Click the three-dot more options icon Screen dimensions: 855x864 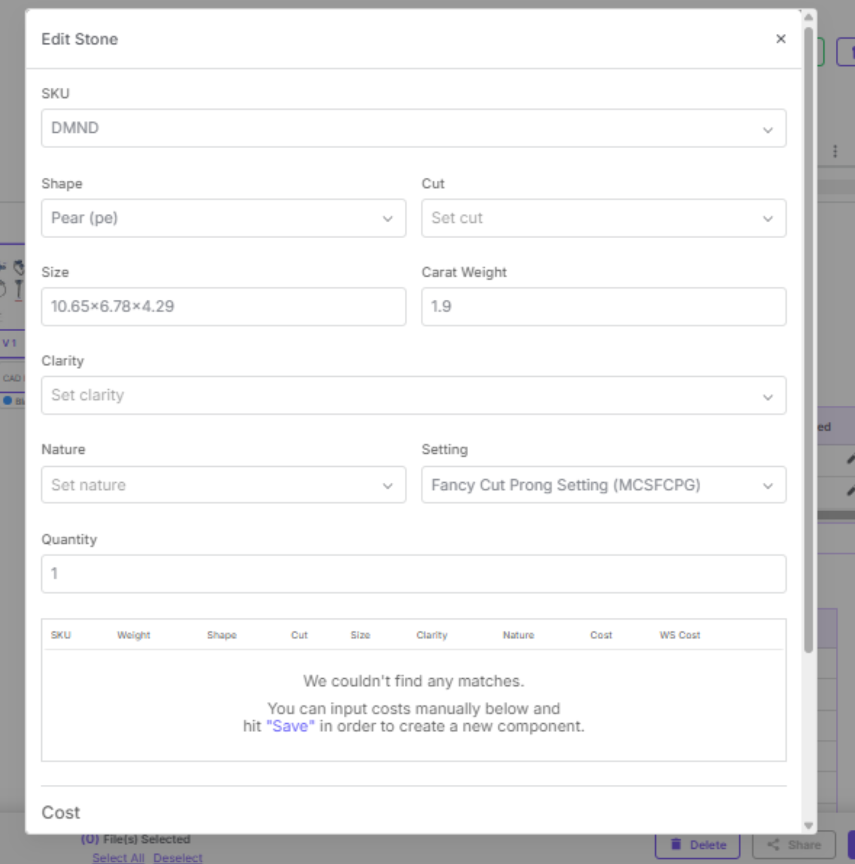tap(835, 151)
